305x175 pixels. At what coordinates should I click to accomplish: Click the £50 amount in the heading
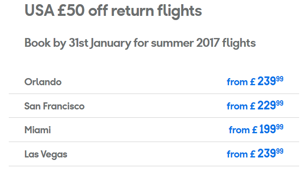click(71, 10)
